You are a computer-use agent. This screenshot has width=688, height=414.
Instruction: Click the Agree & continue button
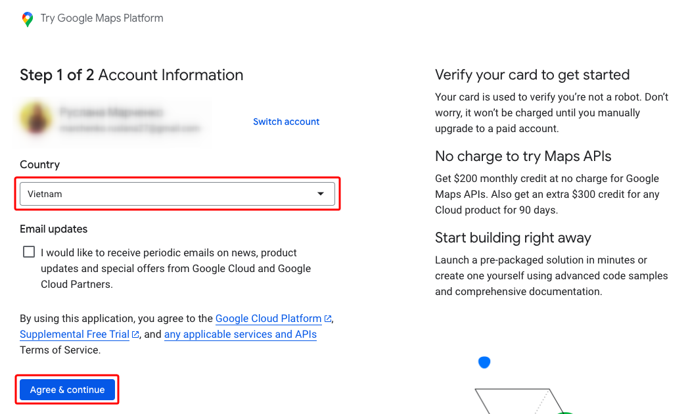pos(67,390)
